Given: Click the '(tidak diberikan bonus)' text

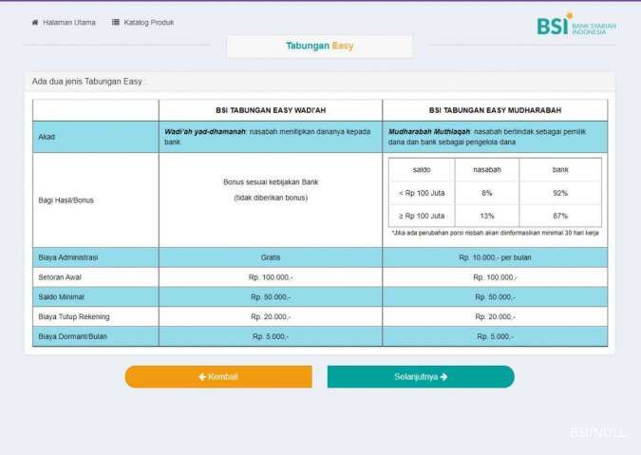Looking at the screenshot, I should coord(271,198).
